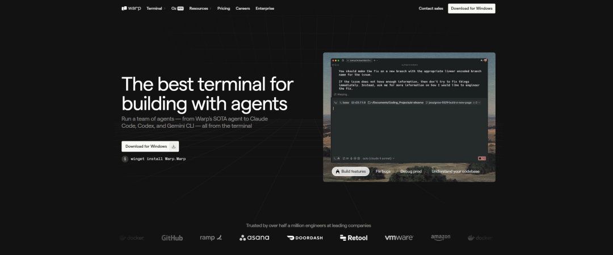This screenshot has height=255, width=613.
Task: Click the user avatar in the terminal window
Action: pyautogui.click(x=485, y=60)
